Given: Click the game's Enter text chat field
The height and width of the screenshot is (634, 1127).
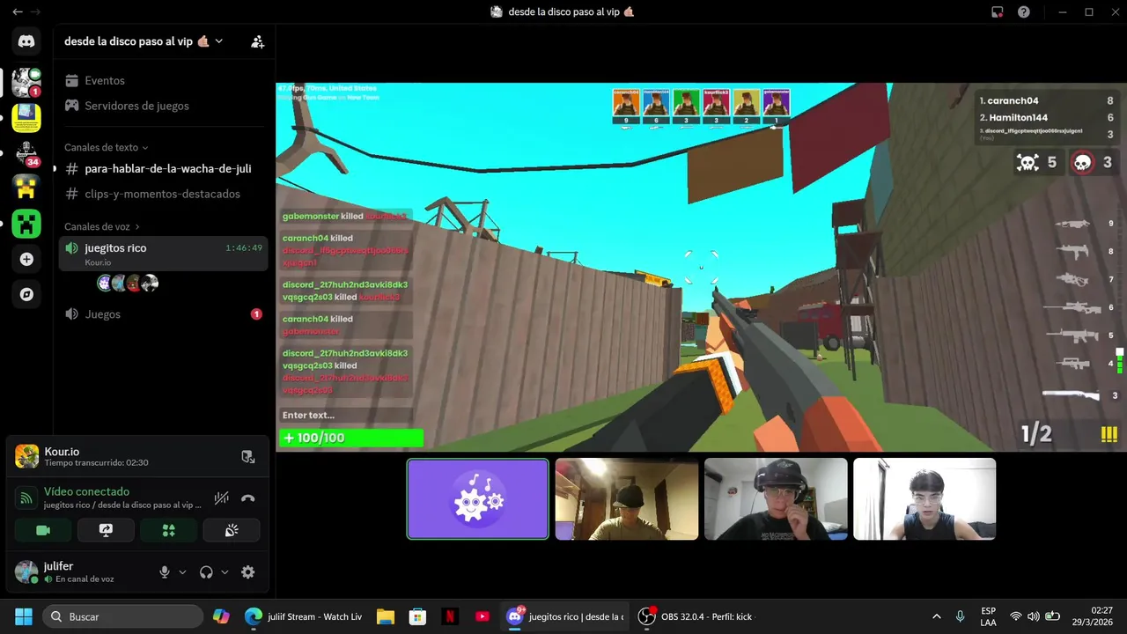Looking at the screenshot, I should tap(346, 415).
